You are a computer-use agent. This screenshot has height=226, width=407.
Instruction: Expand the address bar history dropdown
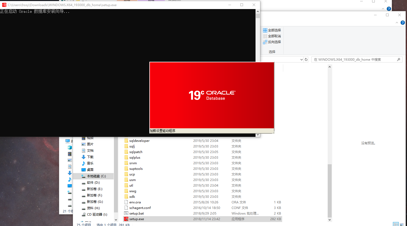[301, 60]
